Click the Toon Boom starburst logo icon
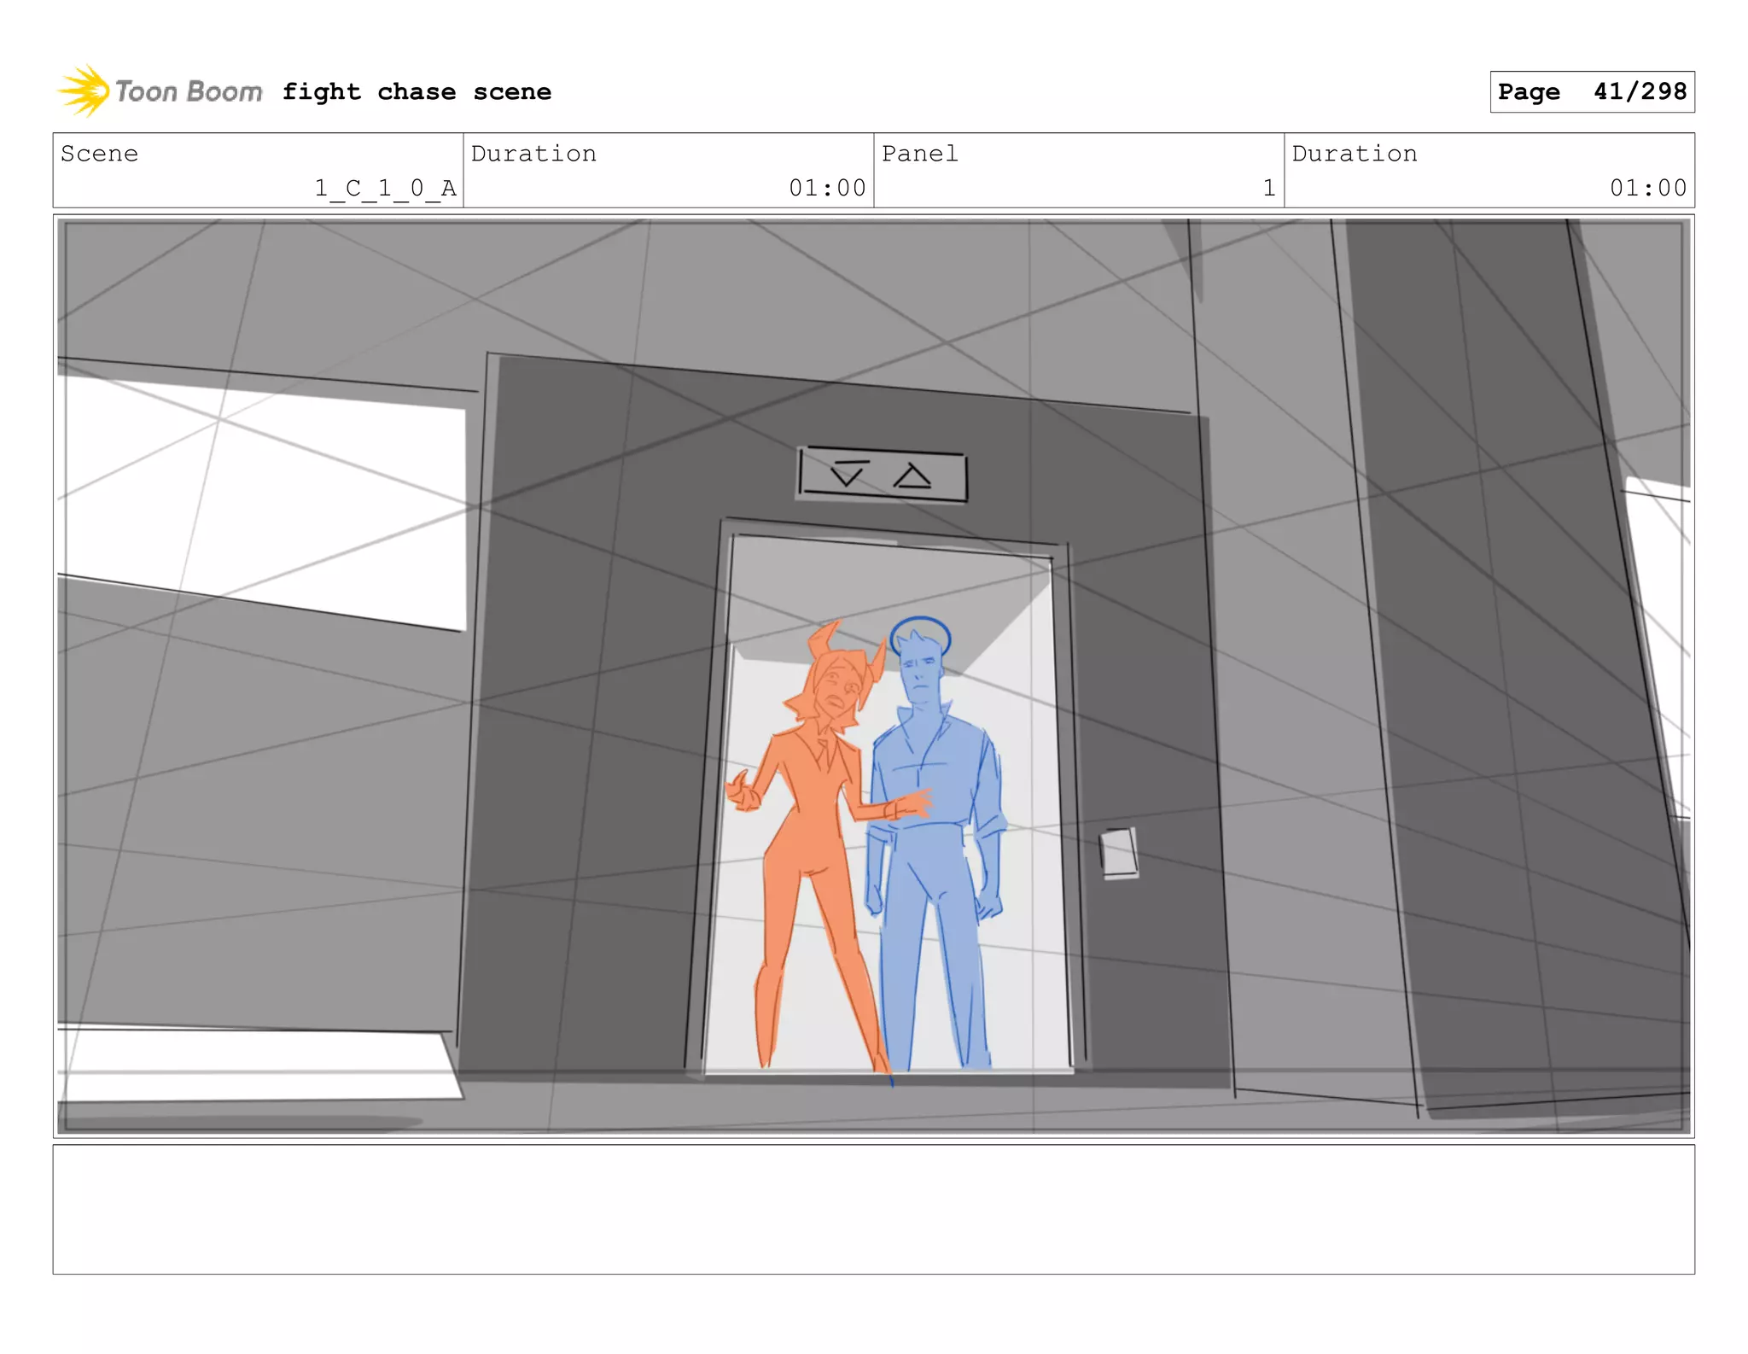The image size is (1748, 1354). coord(83,90)
